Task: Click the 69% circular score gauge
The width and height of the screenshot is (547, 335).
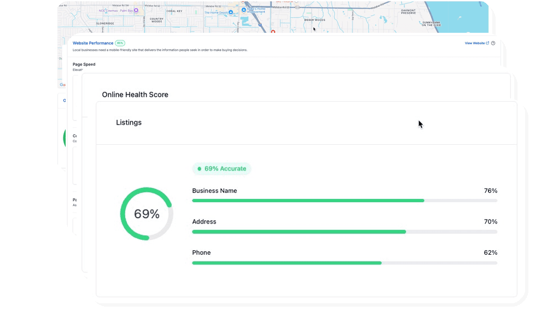Action: (x=147, y=214)
